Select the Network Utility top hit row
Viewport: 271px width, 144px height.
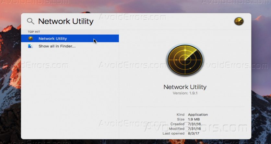[x=70, y=38]
